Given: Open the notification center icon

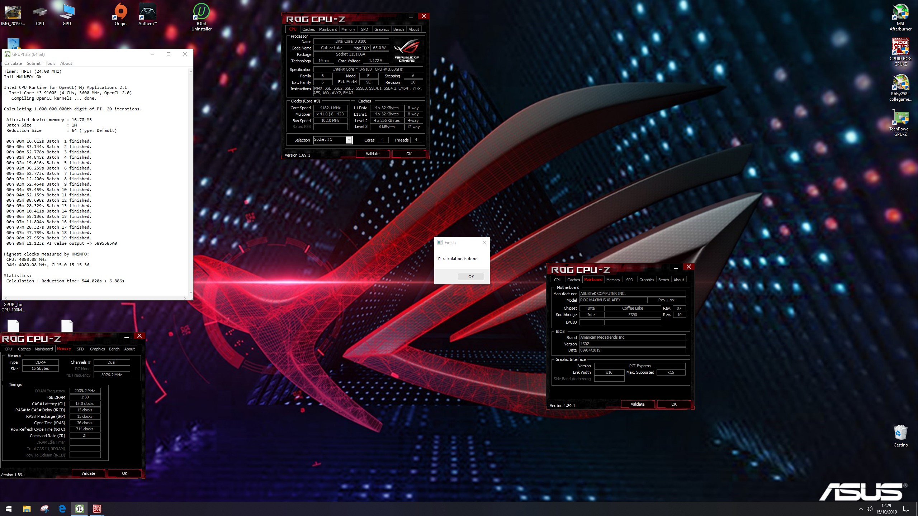Looking at the screenshot, I should (906, 509).
